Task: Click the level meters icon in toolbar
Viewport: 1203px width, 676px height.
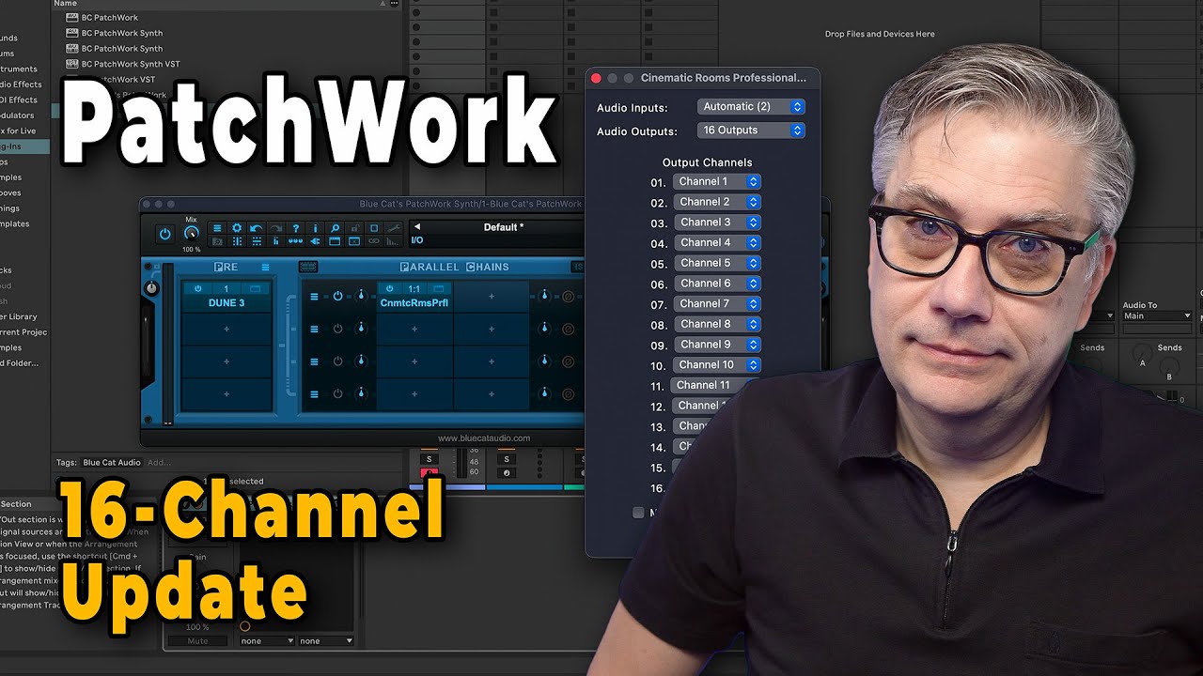Action: [394, 241]
